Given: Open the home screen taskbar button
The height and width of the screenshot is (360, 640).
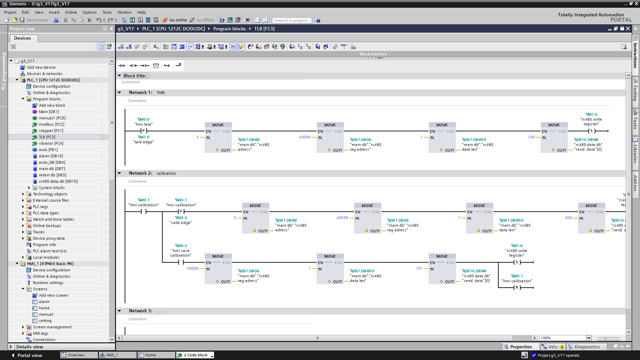Looking at the screenshot, I should point(156,355).
